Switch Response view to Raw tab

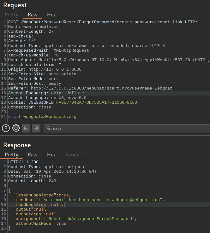33,154
